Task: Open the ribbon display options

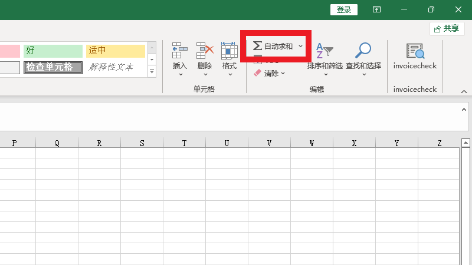Action: [x=376, y=9]
